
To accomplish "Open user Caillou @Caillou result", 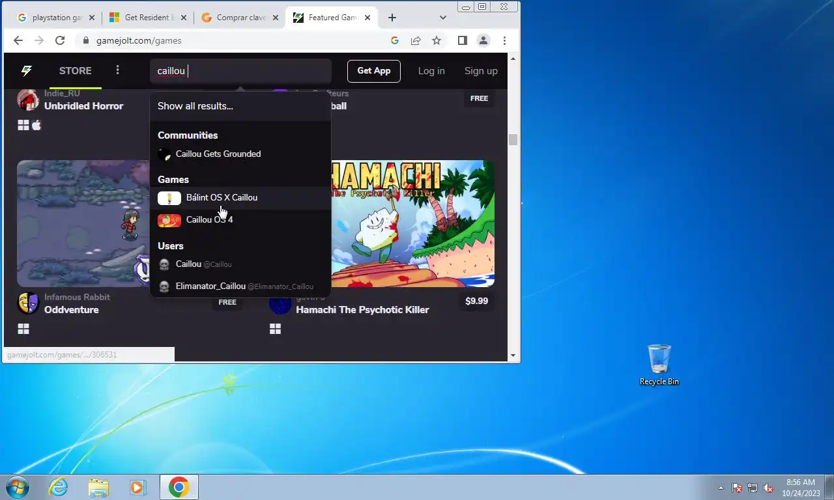I will tap(240, 264).
